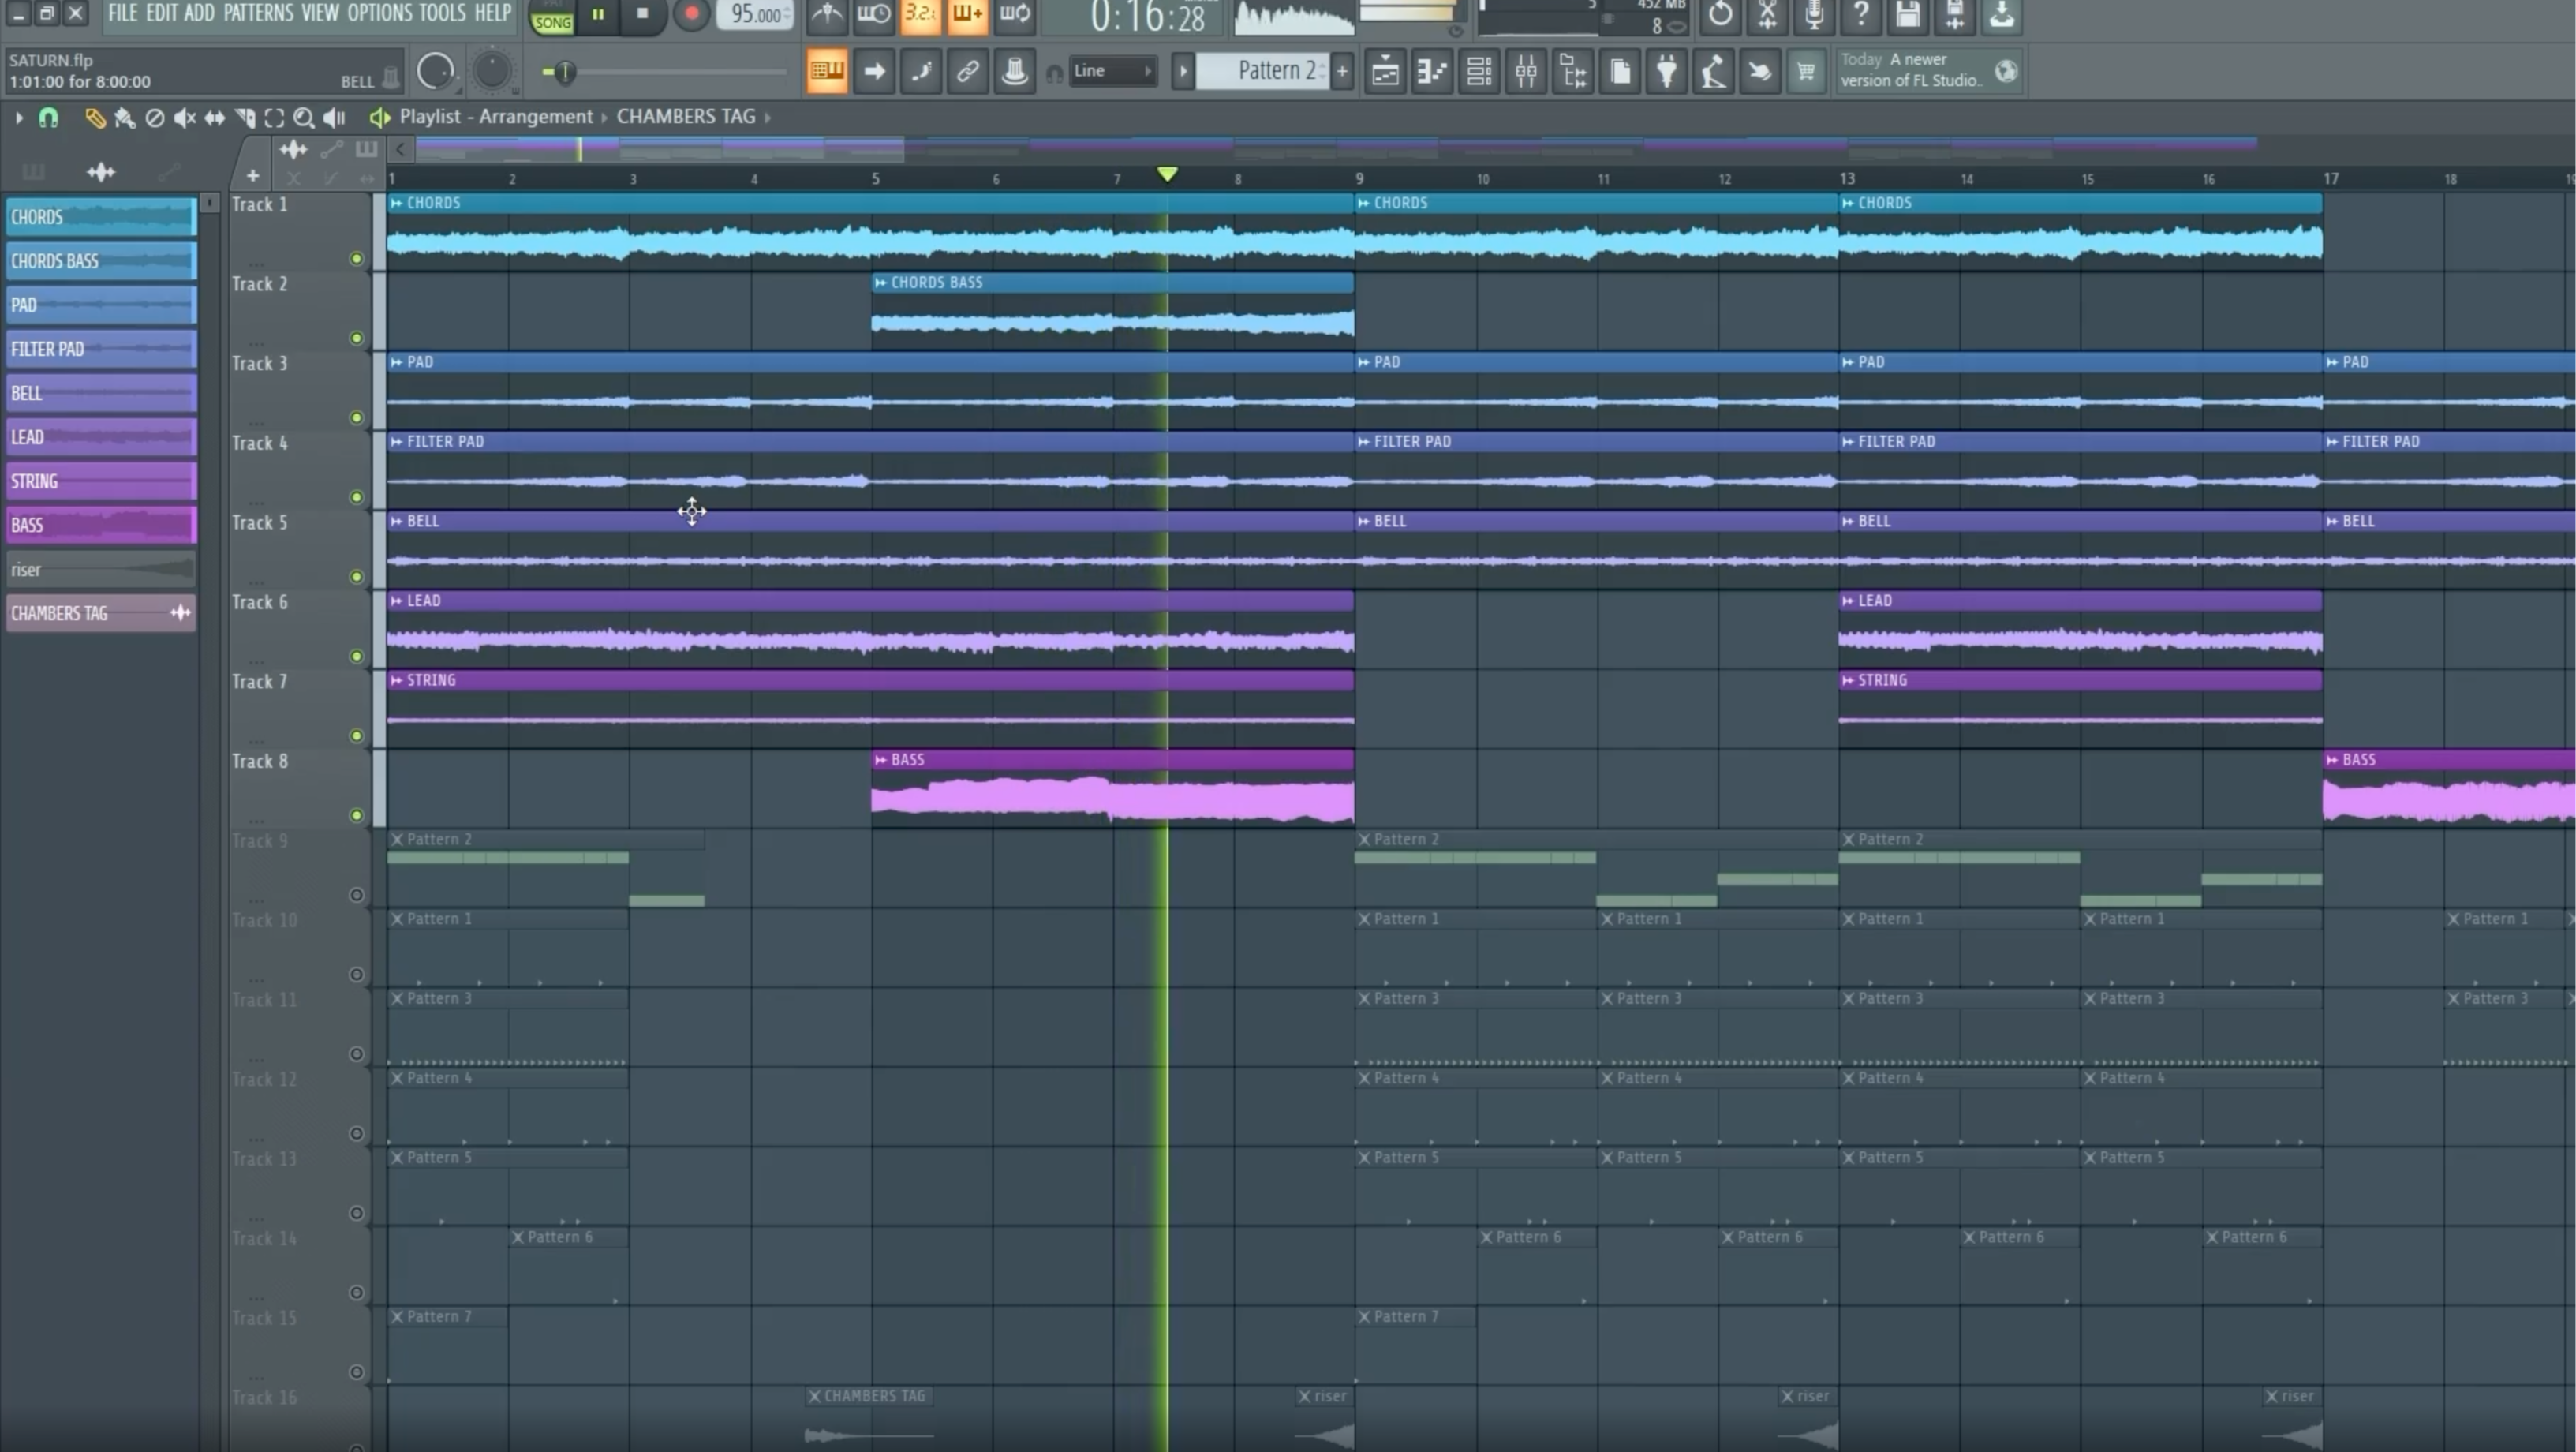
Task: Select the Zoom tool
Action: [304, 118]
